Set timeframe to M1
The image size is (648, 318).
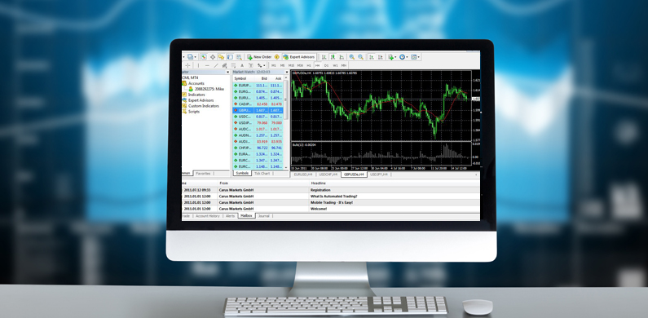tap(274, 65)
